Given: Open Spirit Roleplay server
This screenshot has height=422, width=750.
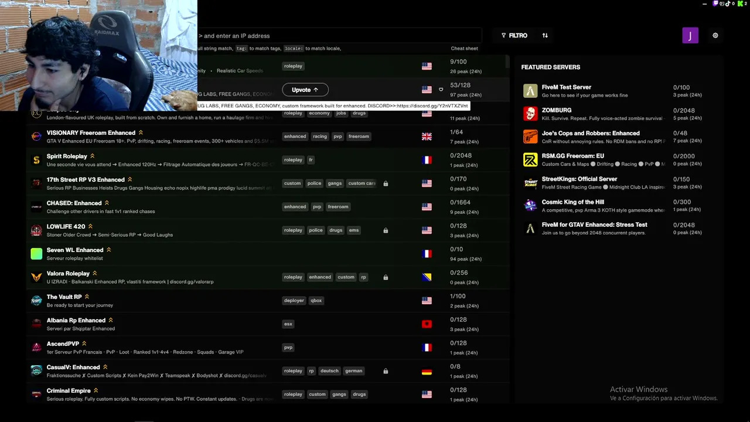Looking at the screenshot, I should click(x=67, y=156).
